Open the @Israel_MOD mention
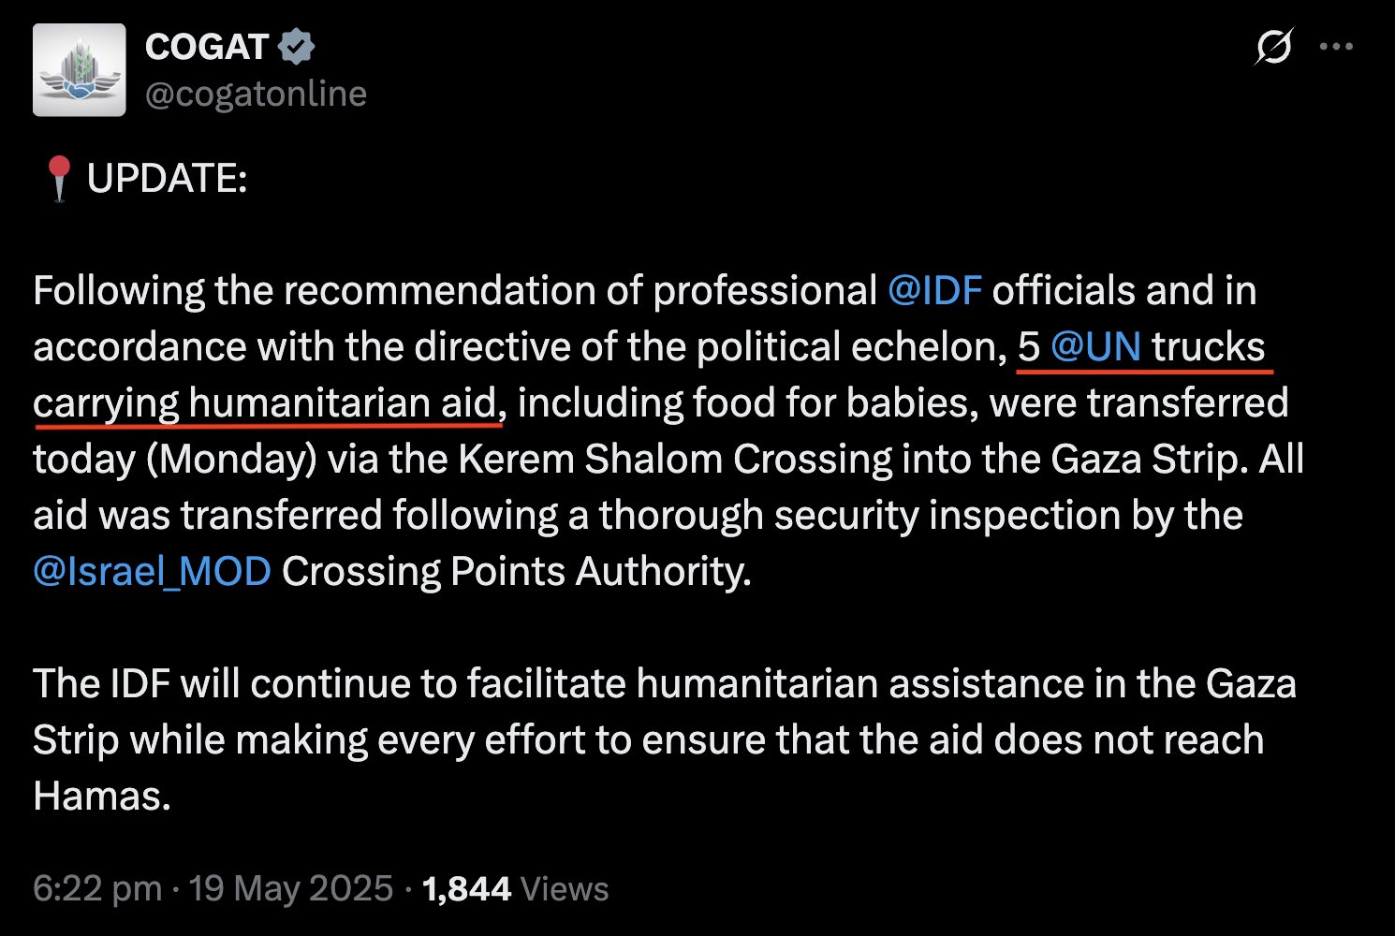 click(152, 572)
